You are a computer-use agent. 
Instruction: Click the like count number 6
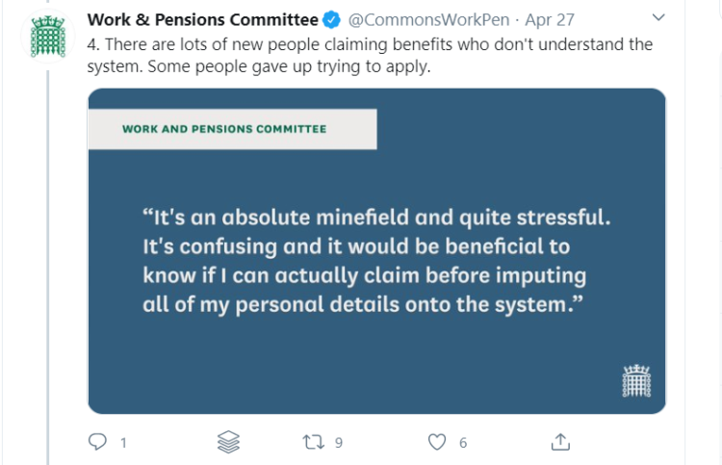[463, 443]
